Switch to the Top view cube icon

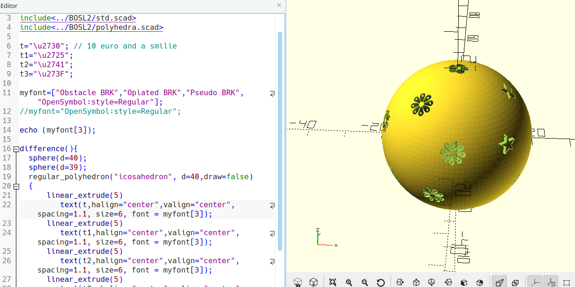pos(416,282)
